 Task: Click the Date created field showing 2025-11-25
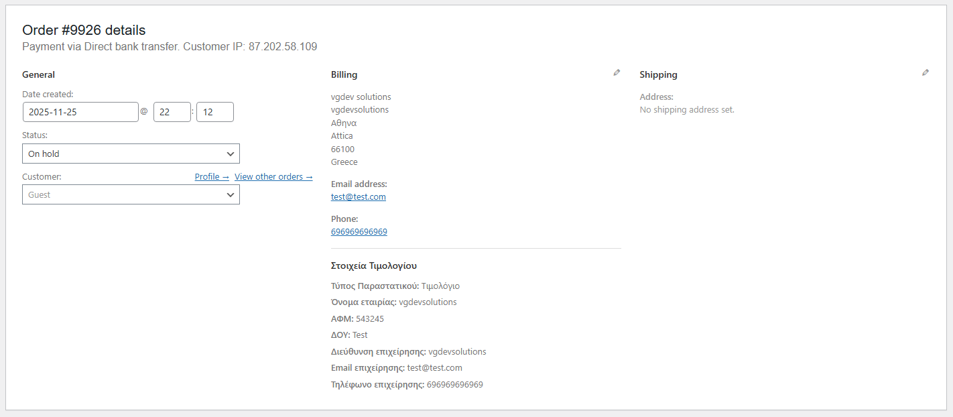(80, 111)
